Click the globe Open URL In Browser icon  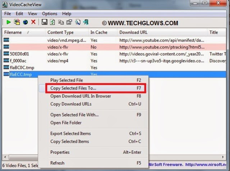click(x=26, y=22)
